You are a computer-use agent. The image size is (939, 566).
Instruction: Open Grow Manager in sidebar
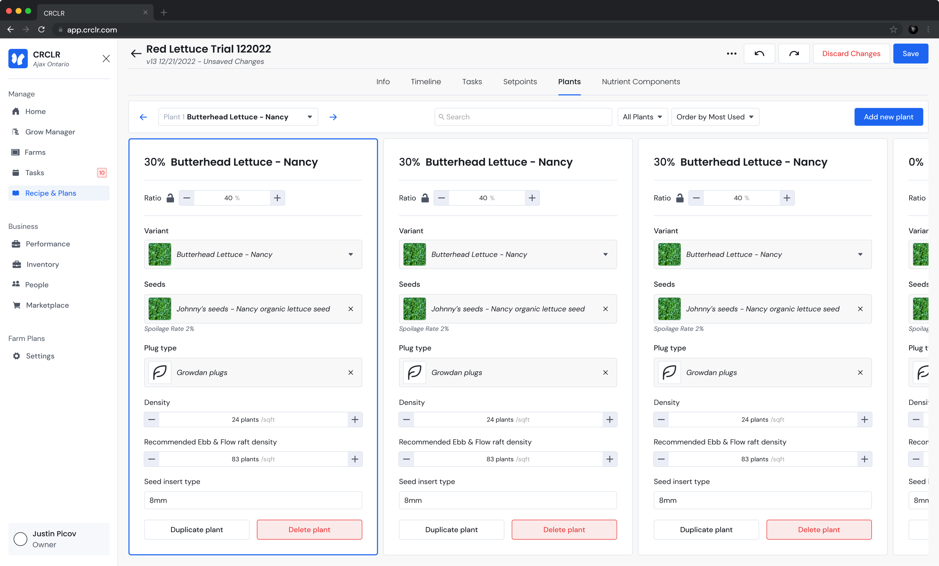(x=50, y=132)
